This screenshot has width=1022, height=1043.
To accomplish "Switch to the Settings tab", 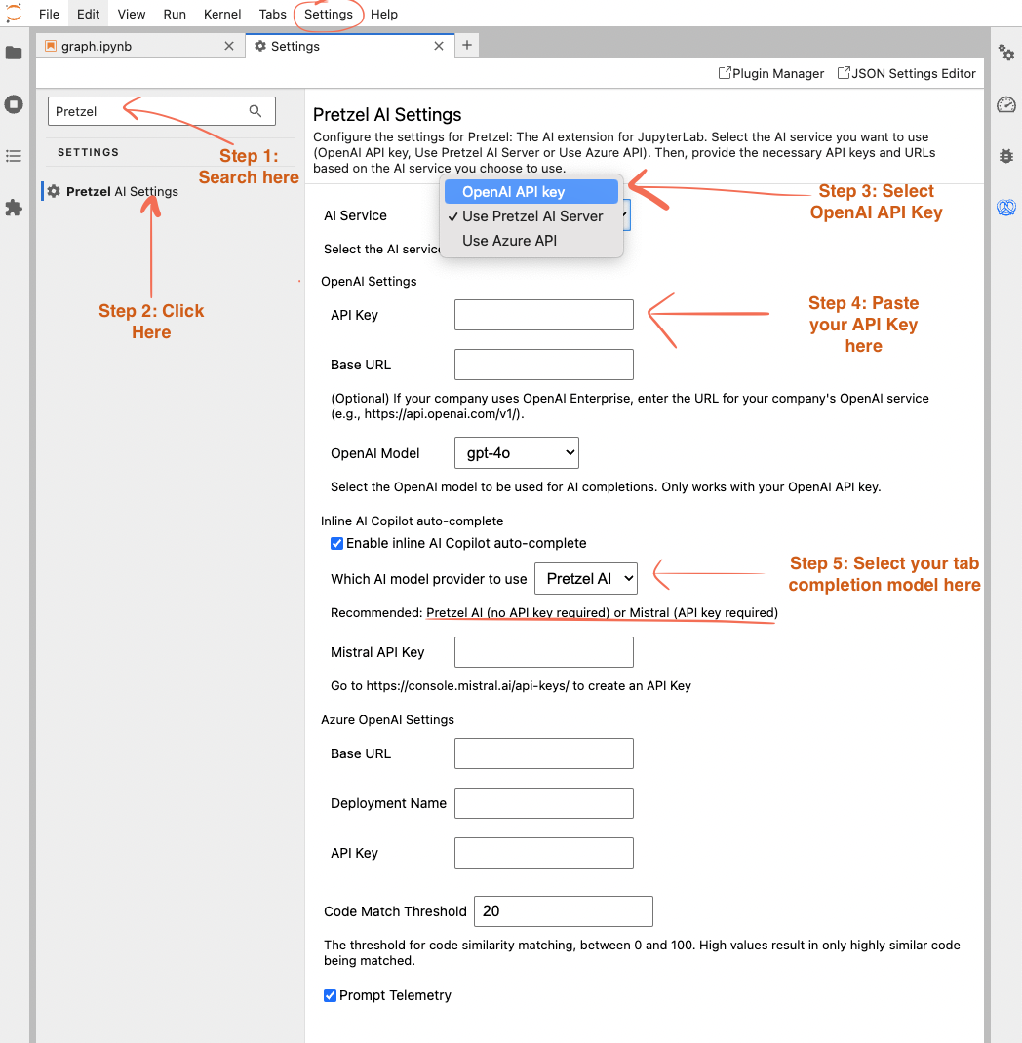I will [x=350, y=46].
